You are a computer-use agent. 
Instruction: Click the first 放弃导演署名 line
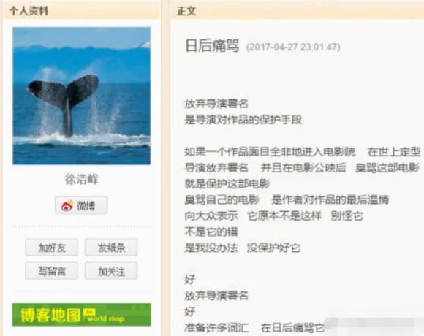[x=216, y=104]
